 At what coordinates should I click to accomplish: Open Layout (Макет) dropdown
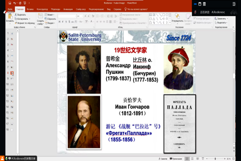pyautogui.click(x=50, y=14)
